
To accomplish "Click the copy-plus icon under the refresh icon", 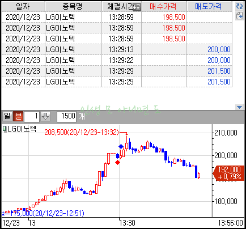I will (240, 16).
